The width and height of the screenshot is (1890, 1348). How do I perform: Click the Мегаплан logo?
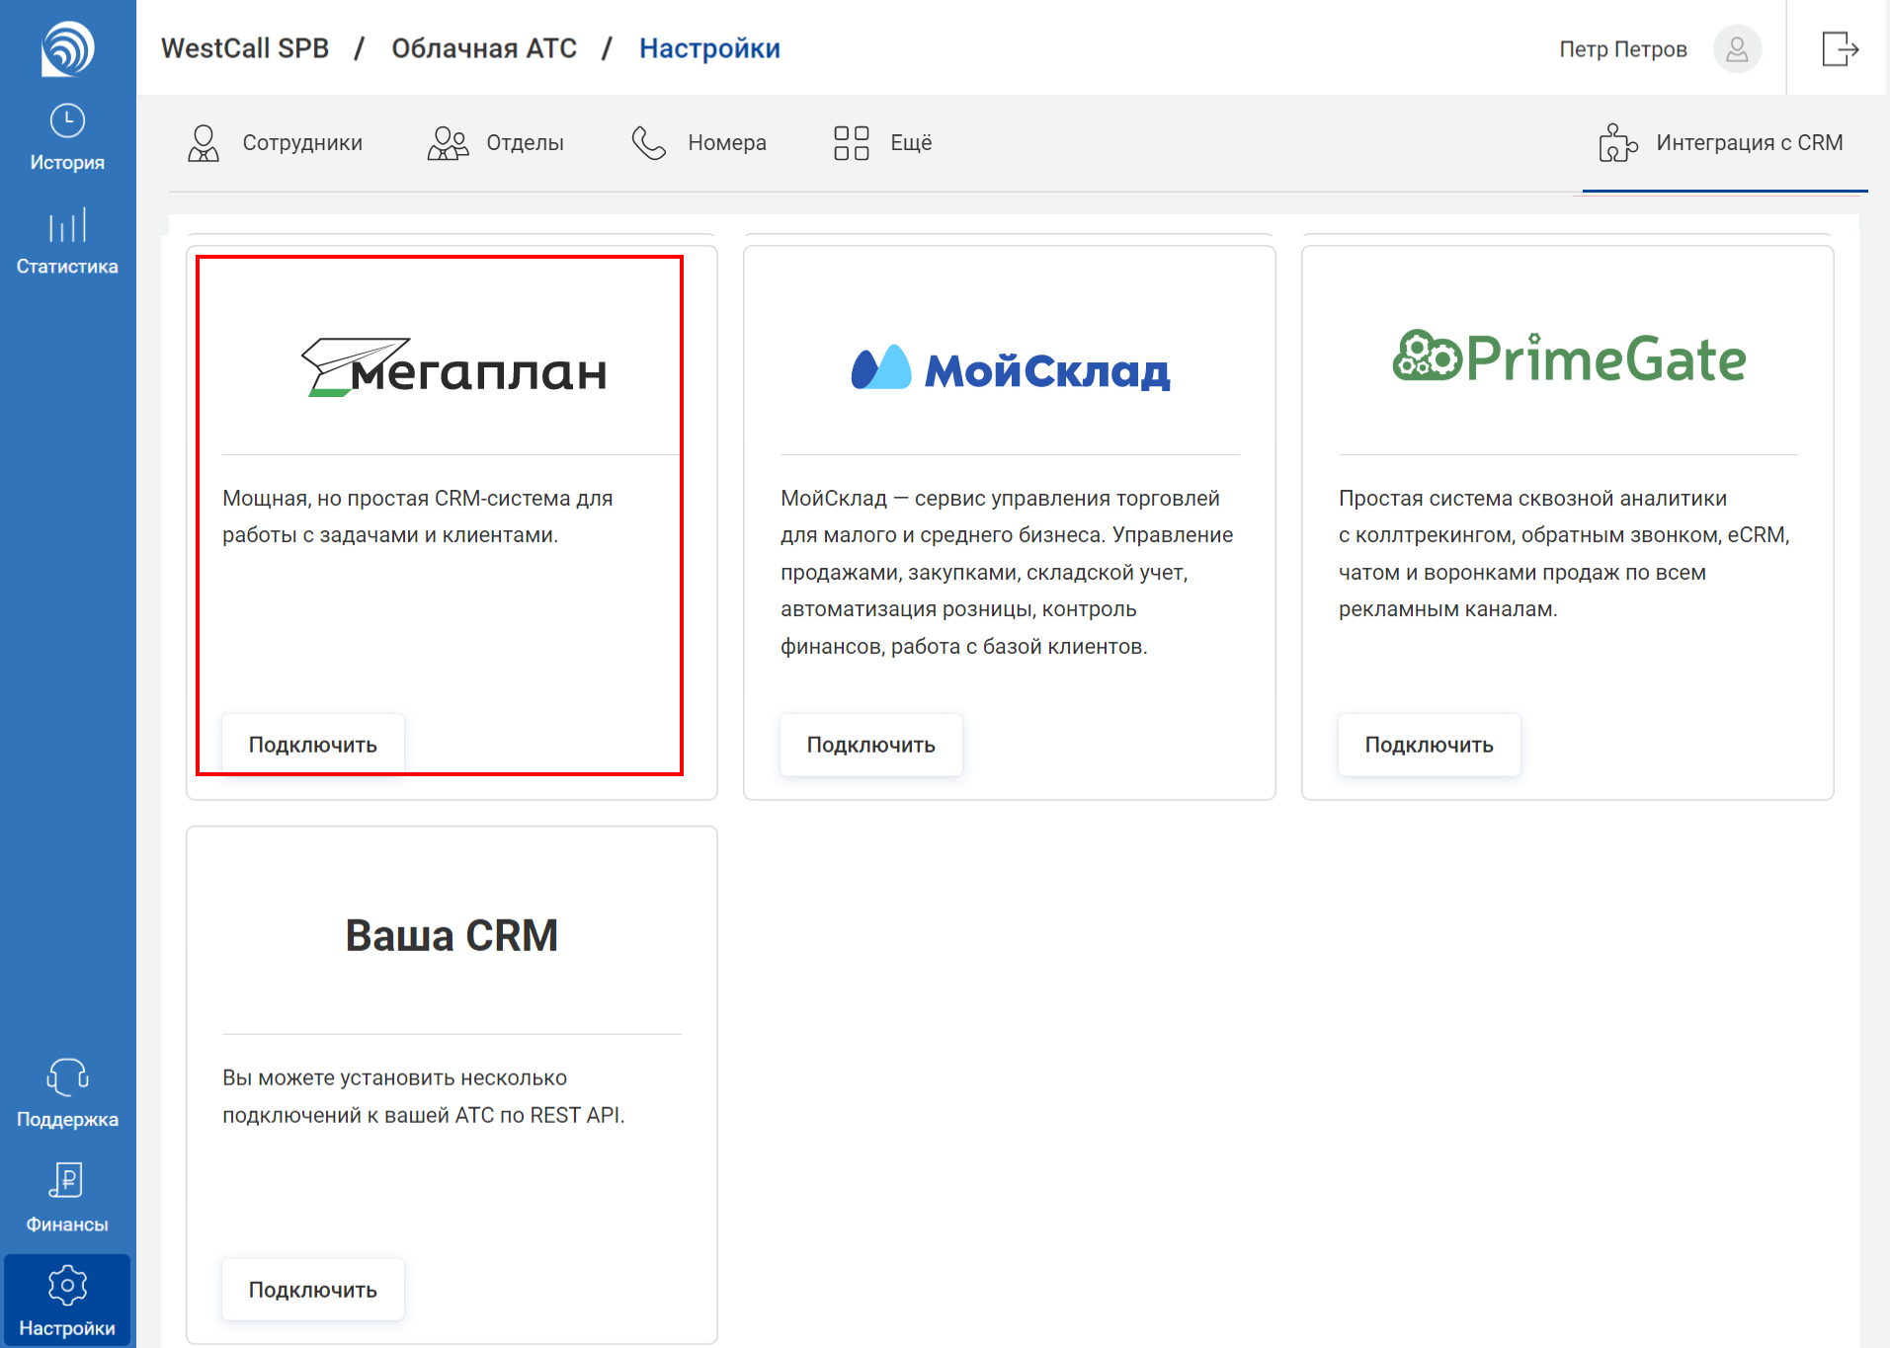click(x=453, y=366)
